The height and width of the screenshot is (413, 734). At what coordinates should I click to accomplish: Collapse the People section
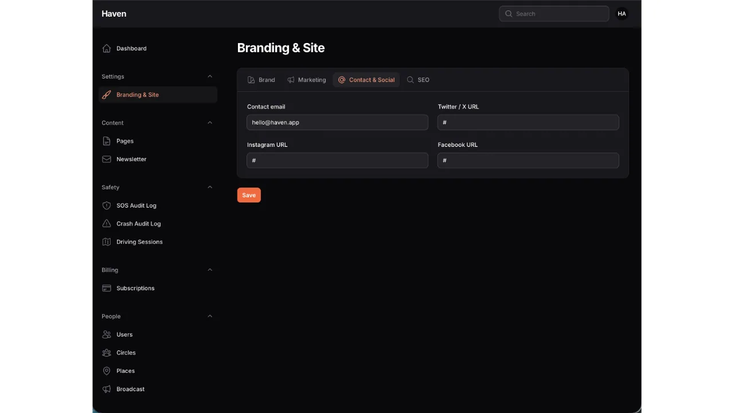coord(210,316)
